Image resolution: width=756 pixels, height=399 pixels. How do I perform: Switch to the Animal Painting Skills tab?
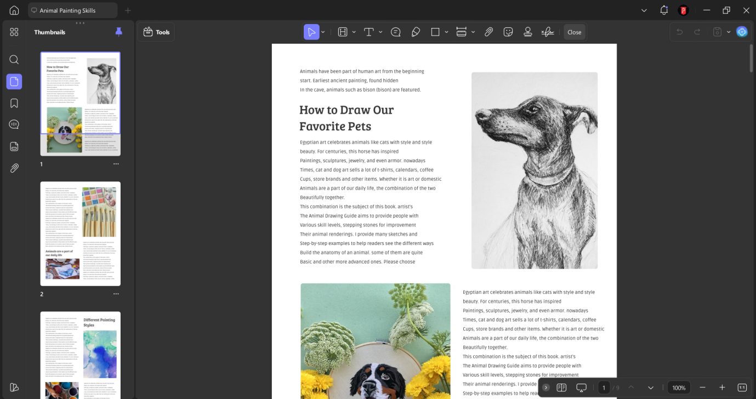pos(72,10)
